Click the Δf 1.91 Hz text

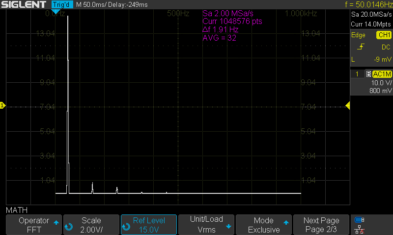[x=220, y=29]
